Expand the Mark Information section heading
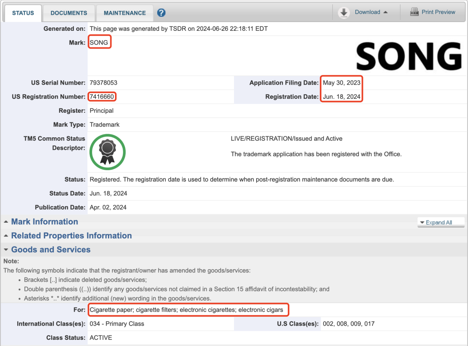Image resolution: width=468 pixels, height=346 pixels. (44, 222)
